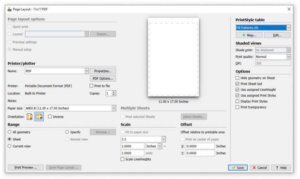The image size is (300, 179).
Task: Open the 1:1 scale ratio dropdown
Action: [163, 139]
